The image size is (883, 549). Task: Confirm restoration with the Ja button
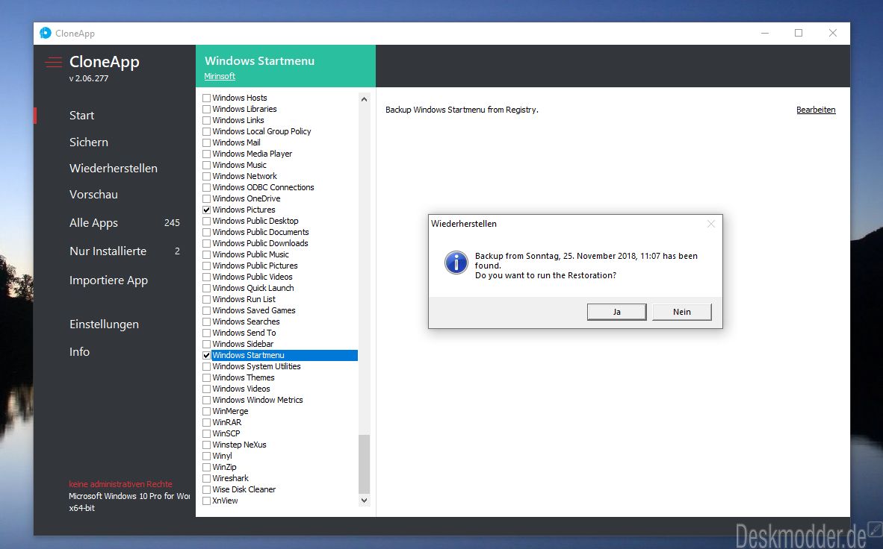click(616, 312)
